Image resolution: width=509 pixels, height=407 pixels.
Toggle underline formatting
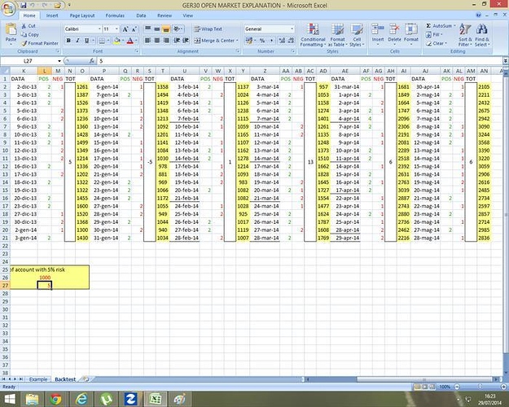[86, 41]
